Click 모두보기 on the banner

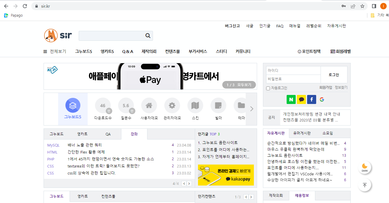(x=245, y=85)
